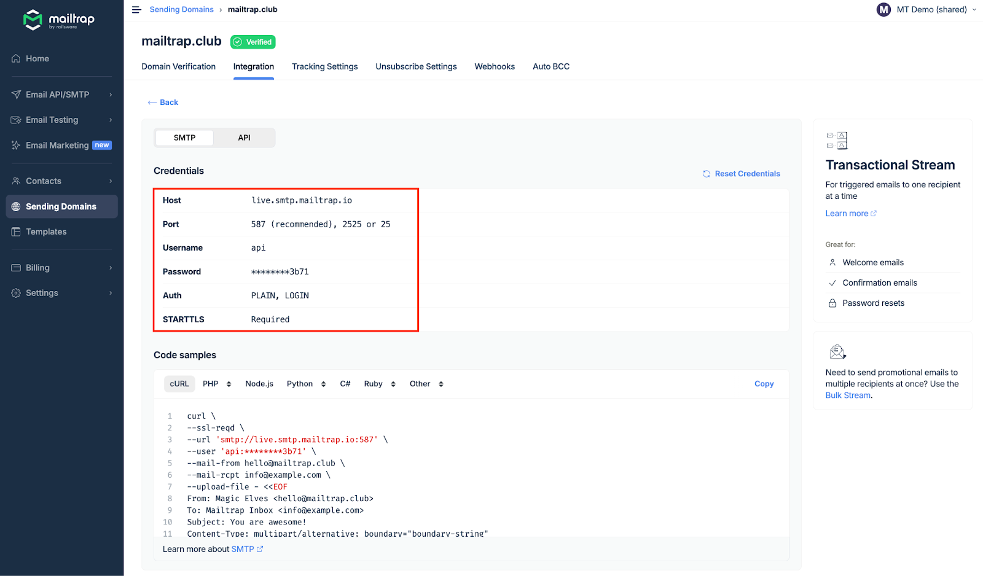Click the Email Marketing sparkle icon
The width and height of the screenshot is (983, 576).
coord(16,146)
